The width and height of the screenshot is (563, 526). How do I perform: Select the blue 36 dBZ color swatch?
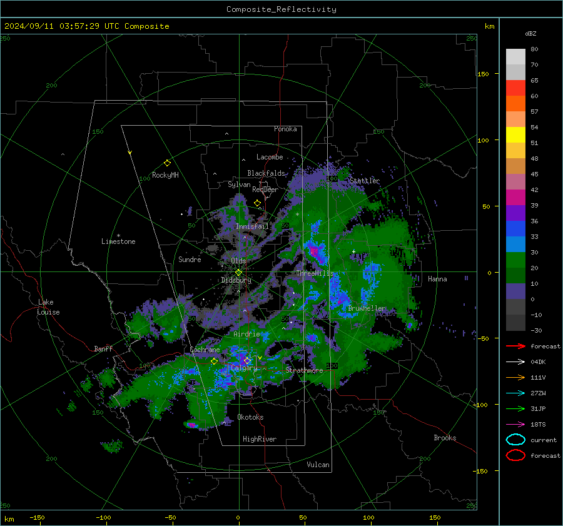click(515, 228)
